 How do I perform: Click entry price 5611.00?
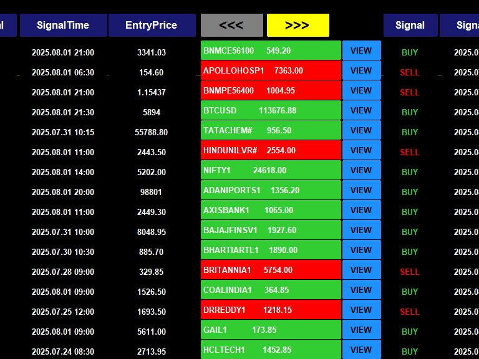click(x=152, y=332)
